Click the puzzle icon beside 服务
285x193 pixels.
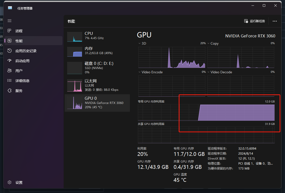click(9, 91)
